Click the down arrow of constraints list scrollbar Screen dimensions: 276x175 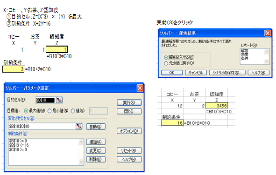click(81, 162)
